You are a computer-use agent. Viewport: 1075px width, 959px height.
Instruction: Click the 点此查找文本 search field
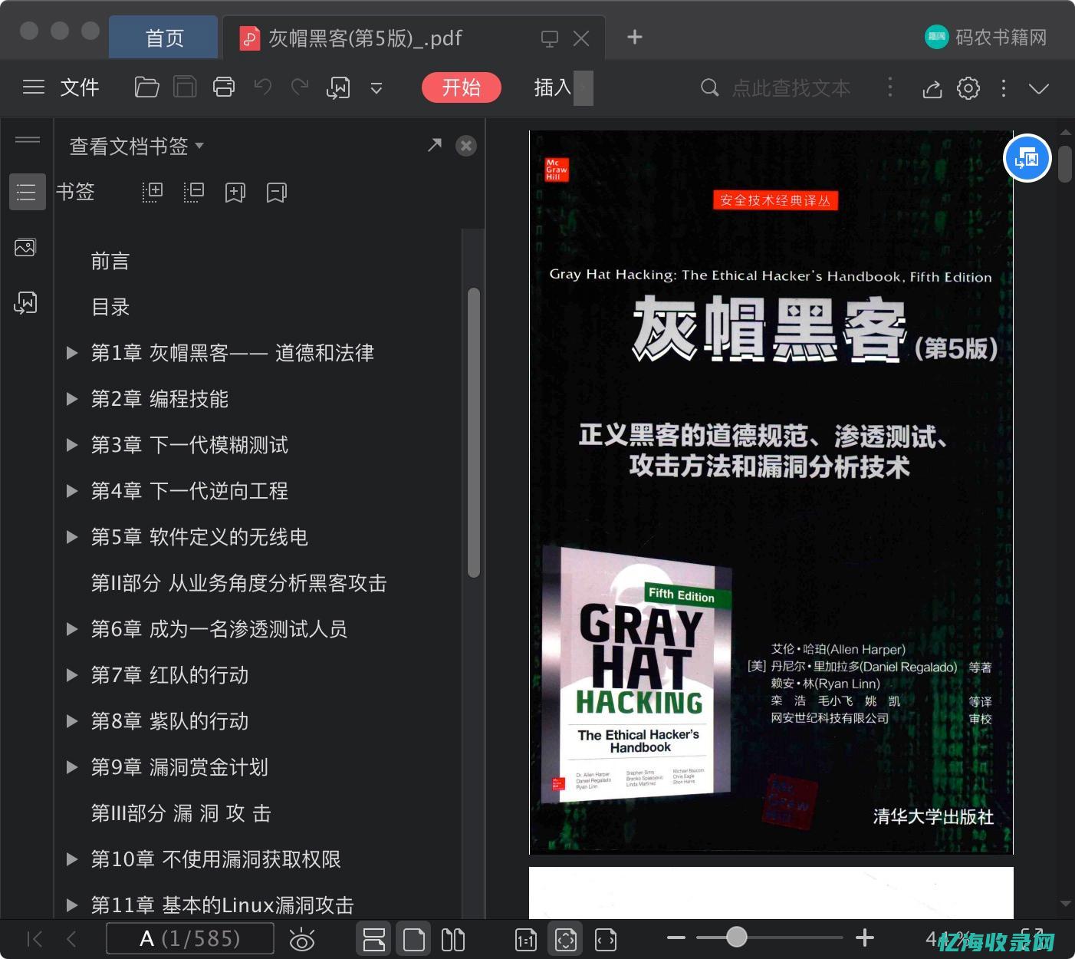[x=791, y=88]
